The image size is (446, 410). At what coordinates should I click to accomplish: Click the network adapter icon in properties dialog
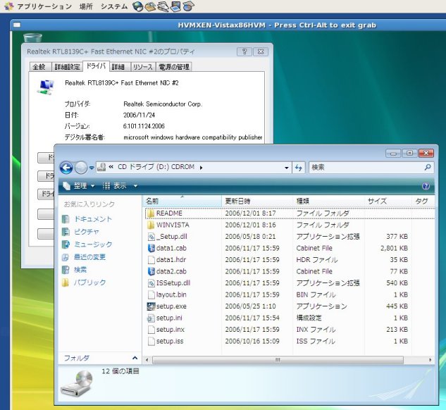click(x=46, y=87)
